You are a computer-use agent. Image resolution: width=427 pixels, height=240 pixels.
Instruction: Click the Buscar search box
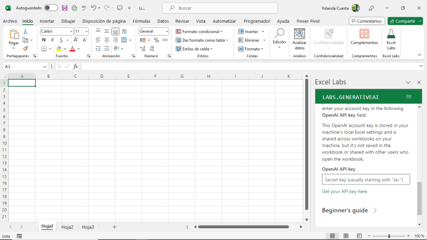220,8
